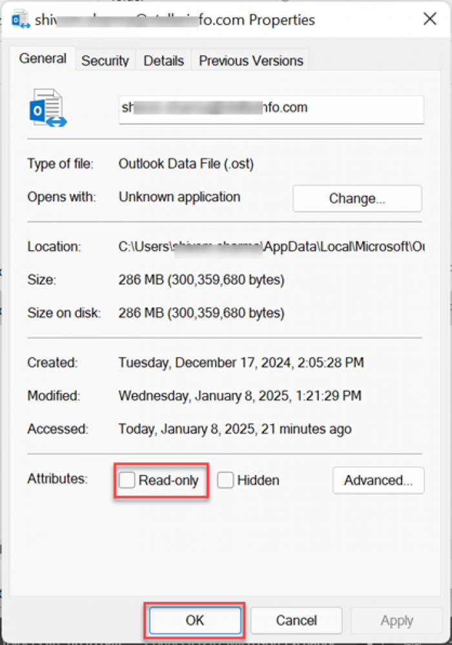Click the Opens with Unknown application text
The height and width of the screenshot is (645, 452).
(x=179, y=197)
